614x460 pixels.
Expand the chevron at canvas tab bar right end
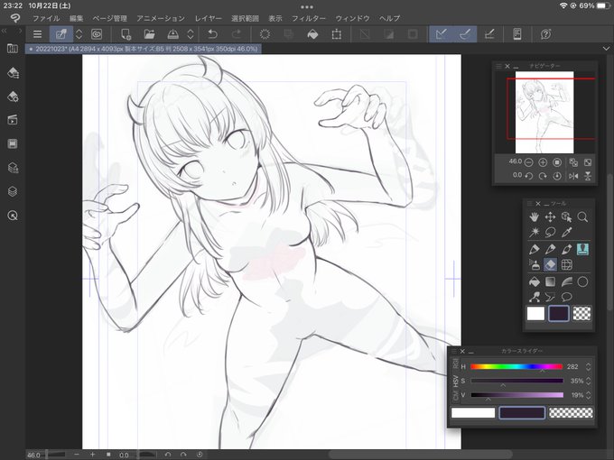tap(606, 49)
